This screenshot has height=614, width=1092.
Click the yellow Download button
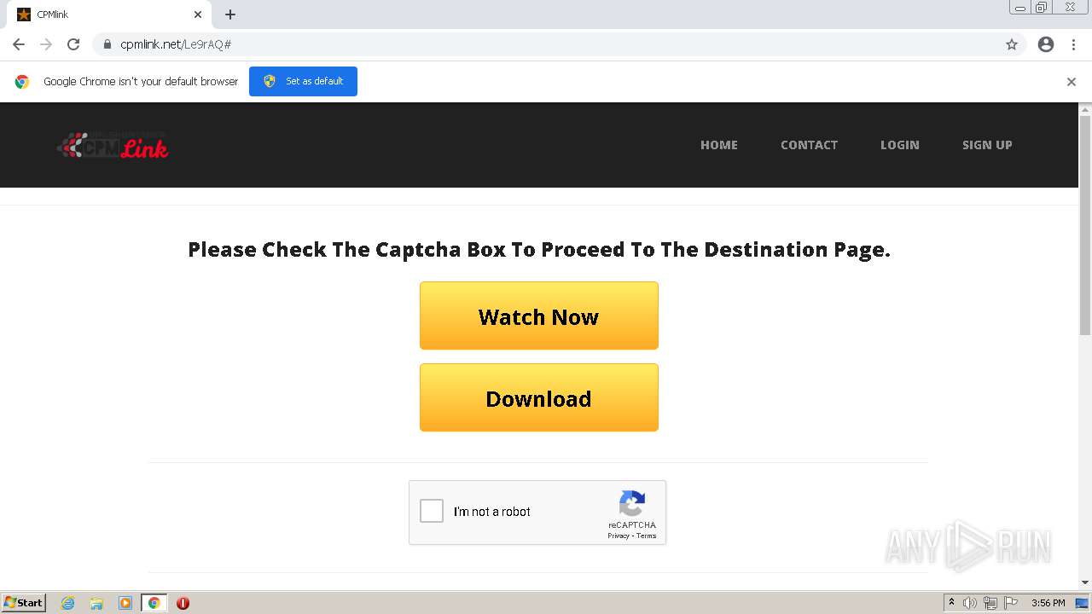539,397
